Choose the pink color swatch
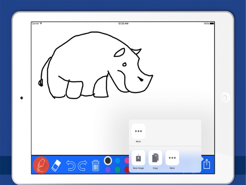The height and width of the screenshot is (185, 246). [x=127, y=160]
